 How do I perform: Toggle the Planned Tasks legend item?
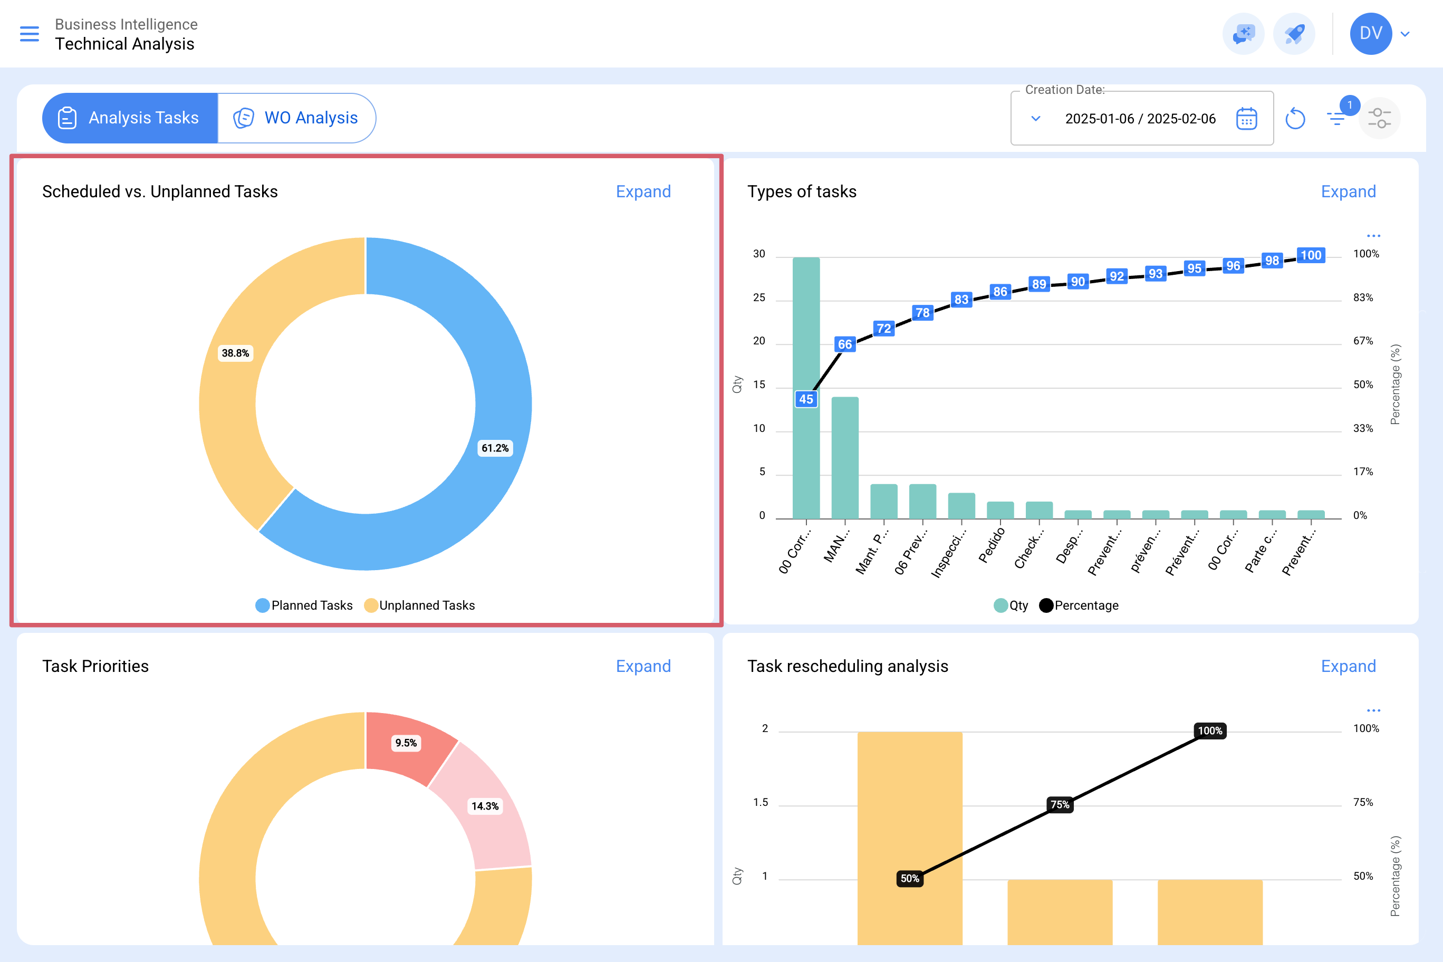coord(304,605)
